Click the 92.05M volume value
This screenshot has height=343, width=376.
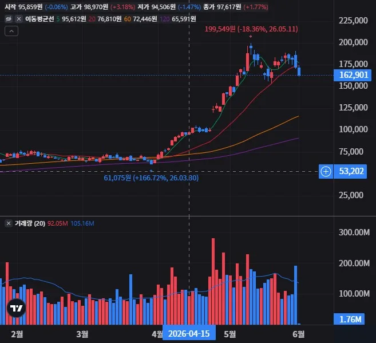58,223
